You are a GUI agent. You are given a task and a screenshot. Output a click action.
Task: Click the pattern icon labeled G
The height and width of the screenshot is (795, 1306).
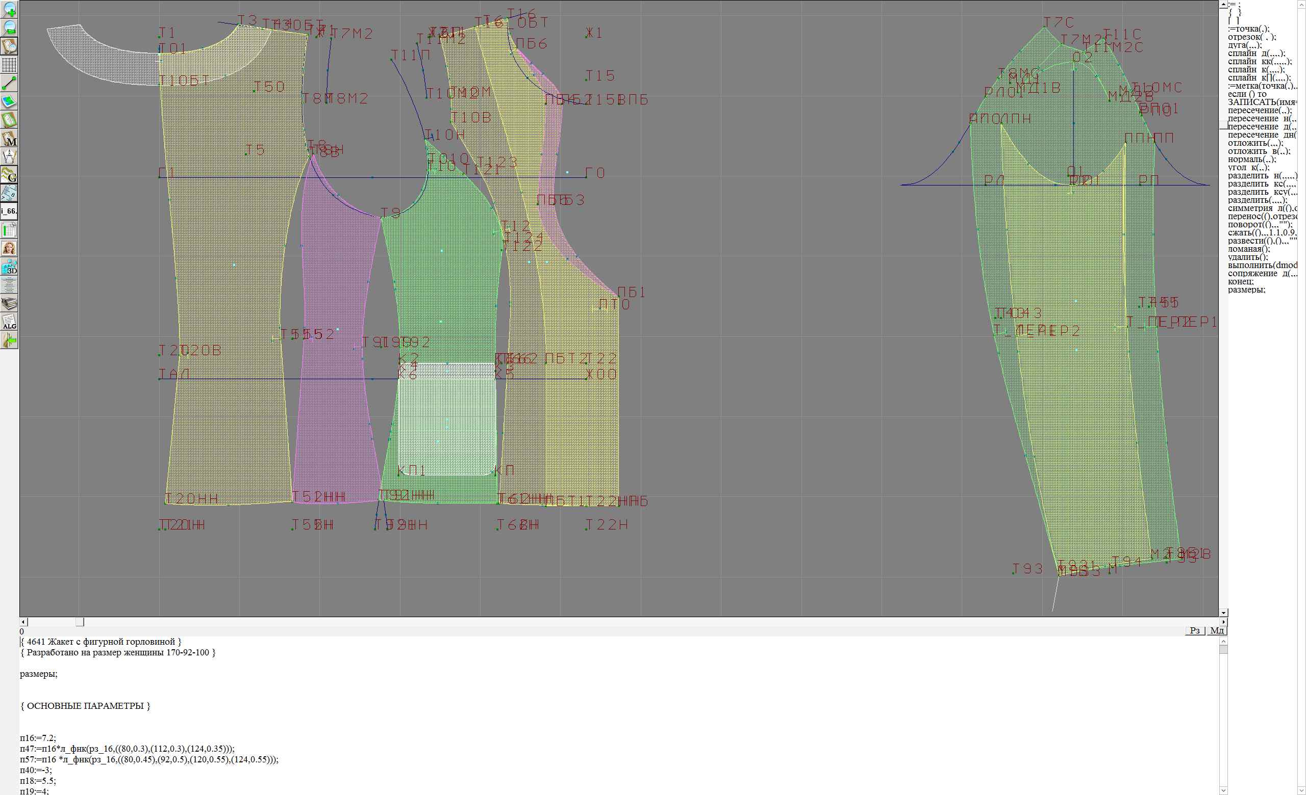(9, 175)
